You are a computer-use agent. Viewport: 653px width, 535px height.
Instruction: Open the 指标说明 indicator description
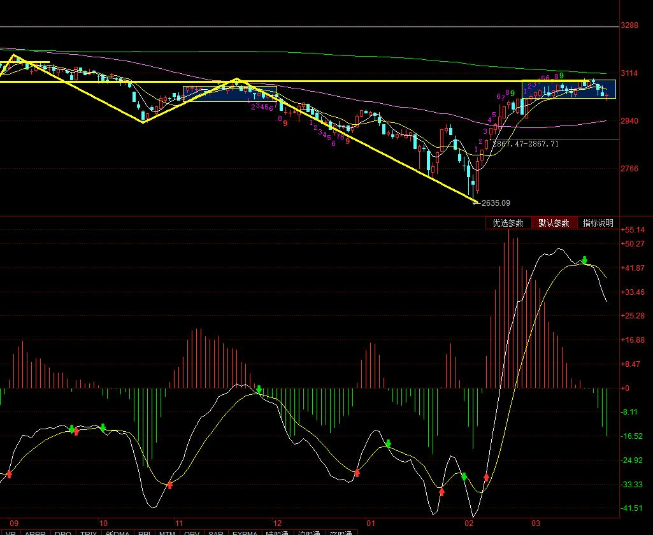click(x=598, y=223)
